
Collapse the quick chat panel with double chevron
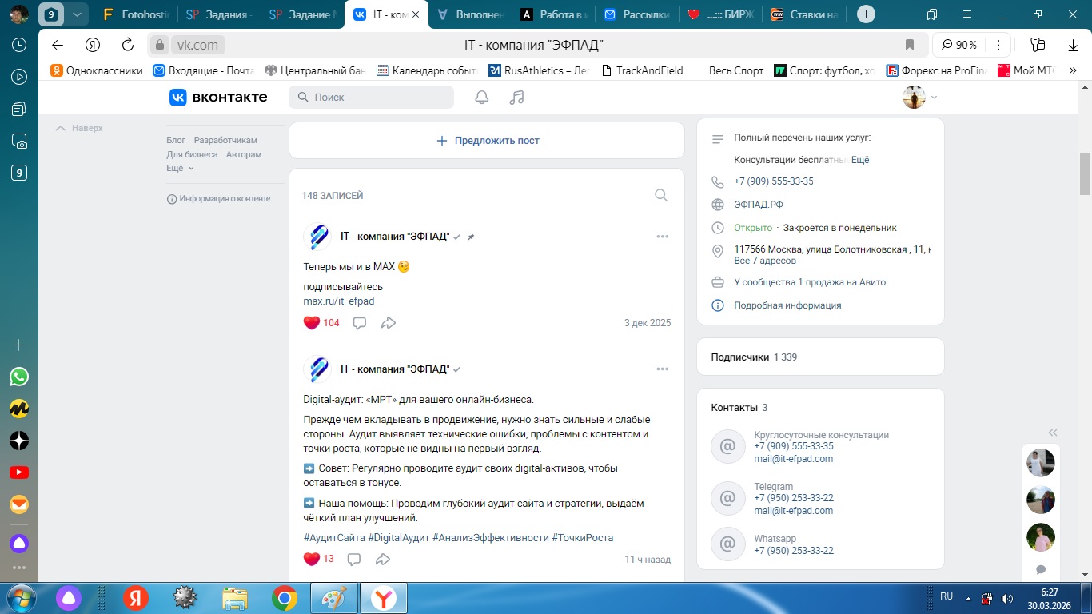(x=1053, y=431)
